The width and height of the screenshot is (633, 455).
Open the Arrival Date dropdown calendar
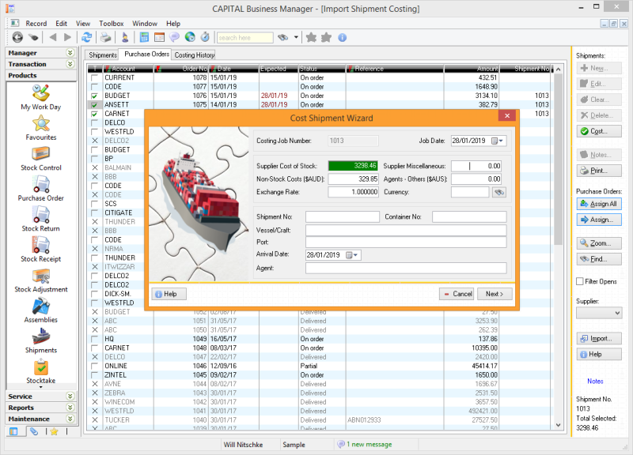coord(351,255)
